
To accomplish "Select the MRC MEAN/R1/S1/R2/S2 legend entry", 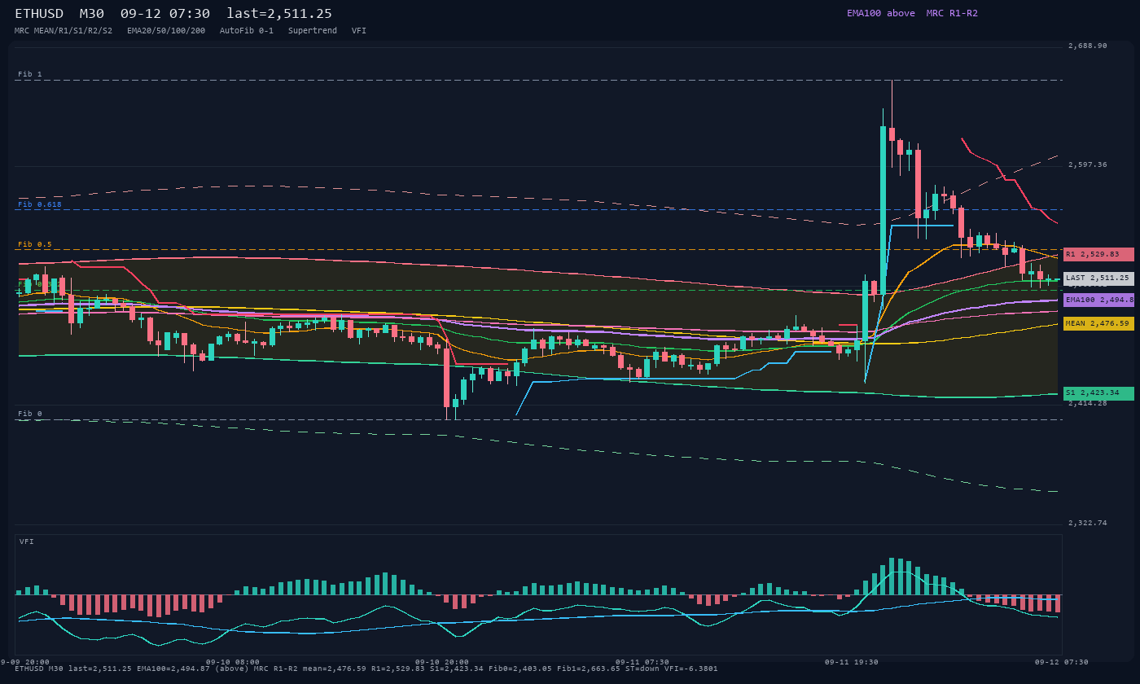I will point(64,30).
